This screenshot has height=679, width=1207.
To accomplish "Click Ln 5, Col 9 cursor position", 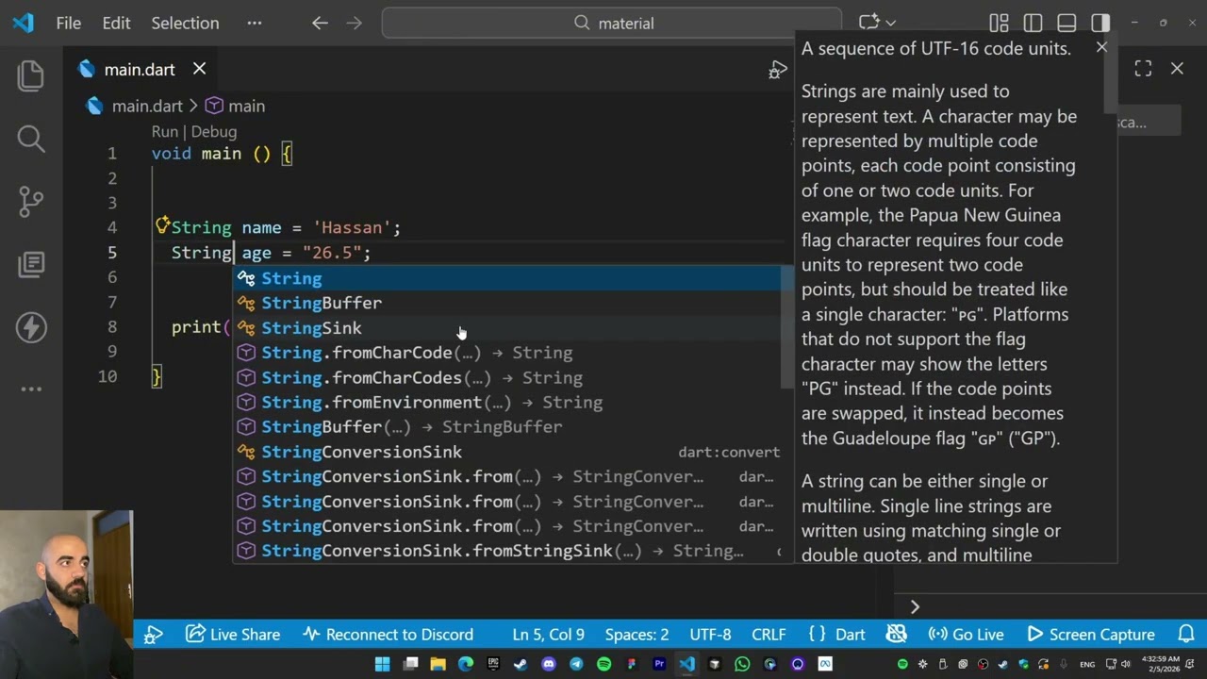I will point(548,635).
